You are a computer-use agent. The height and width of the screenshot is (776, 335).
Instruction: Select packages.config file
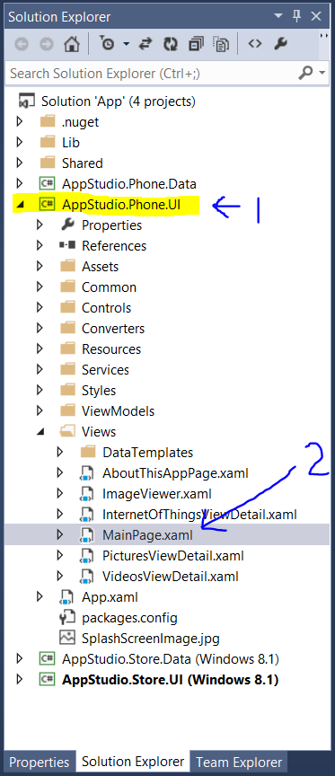coord(129,618)
